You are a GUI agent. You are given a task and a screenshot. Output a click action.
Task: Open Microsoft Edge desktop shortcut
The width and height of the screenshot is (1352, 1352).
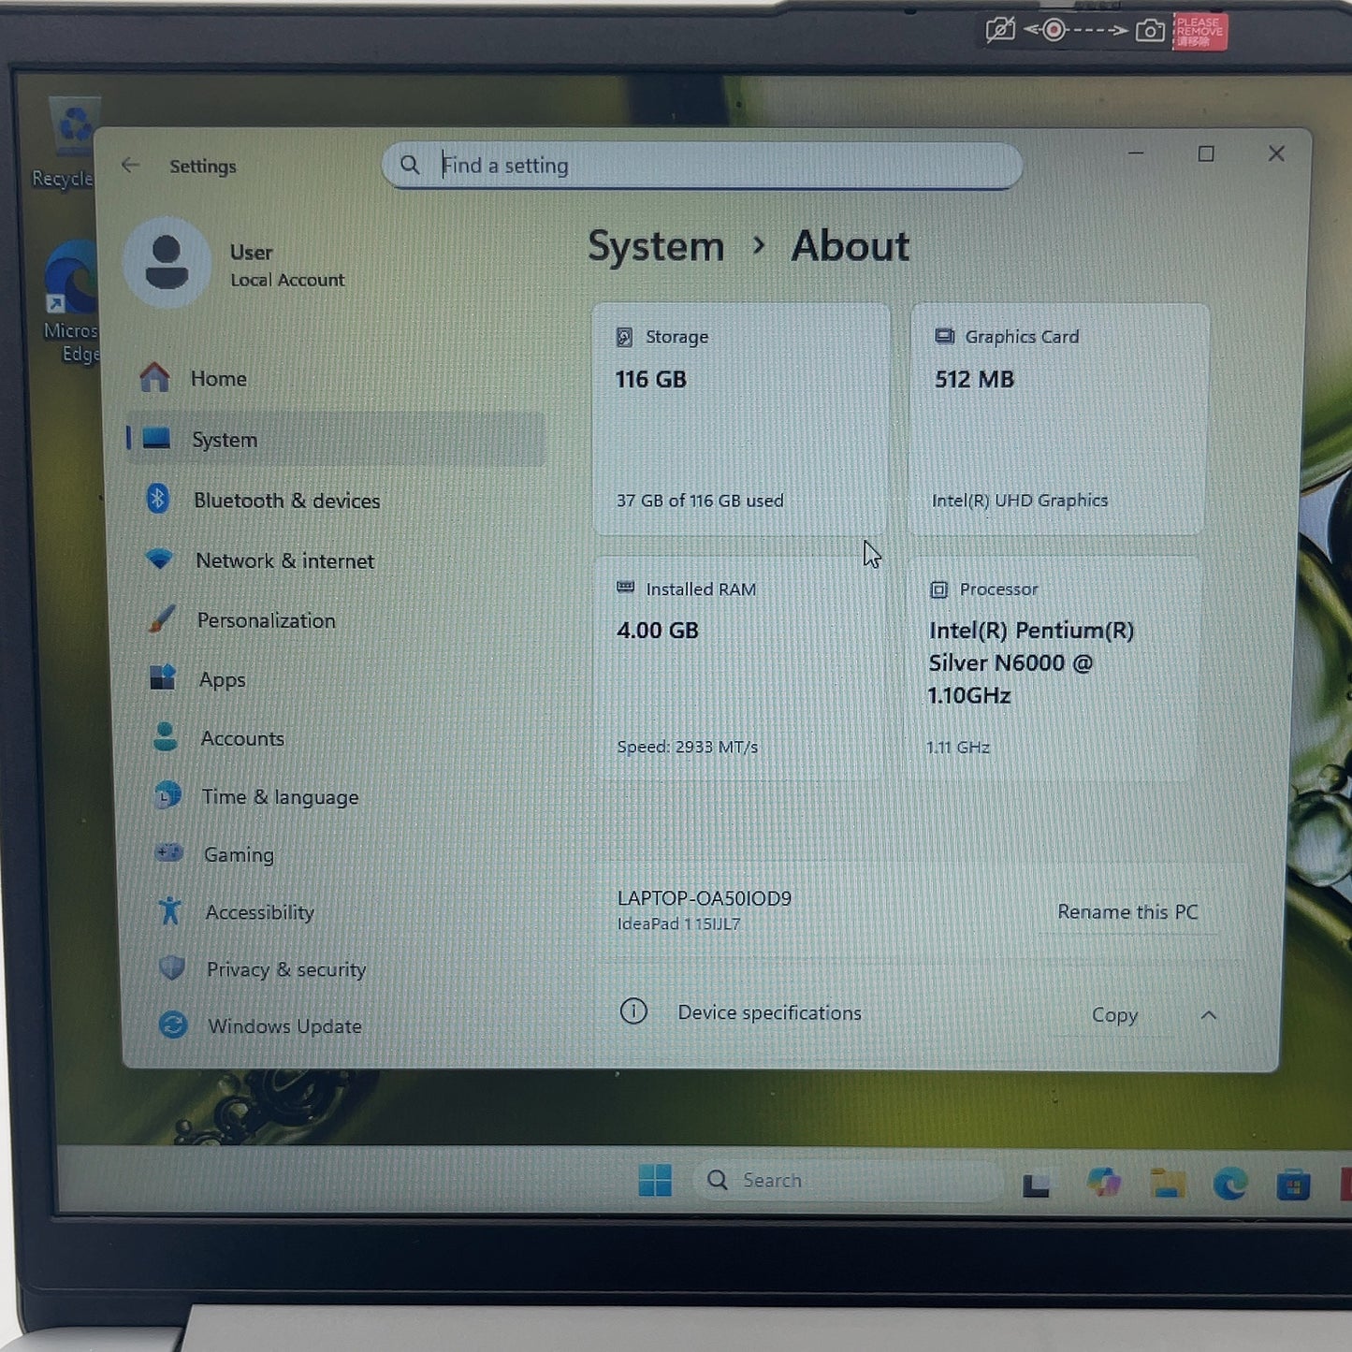point(71,301)
